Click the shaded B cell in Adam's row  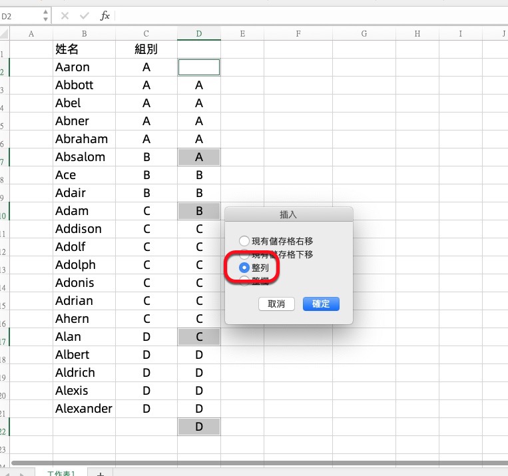[199, 211]
